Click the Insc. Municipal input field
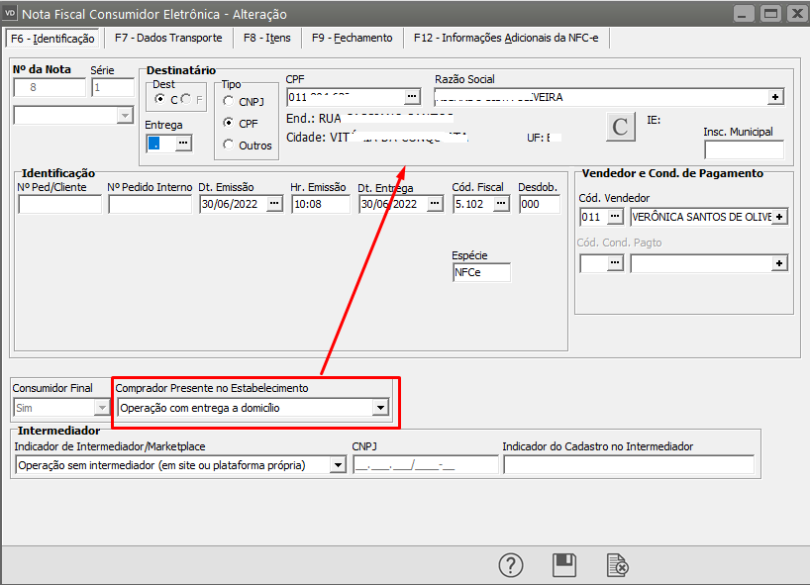 743,149
